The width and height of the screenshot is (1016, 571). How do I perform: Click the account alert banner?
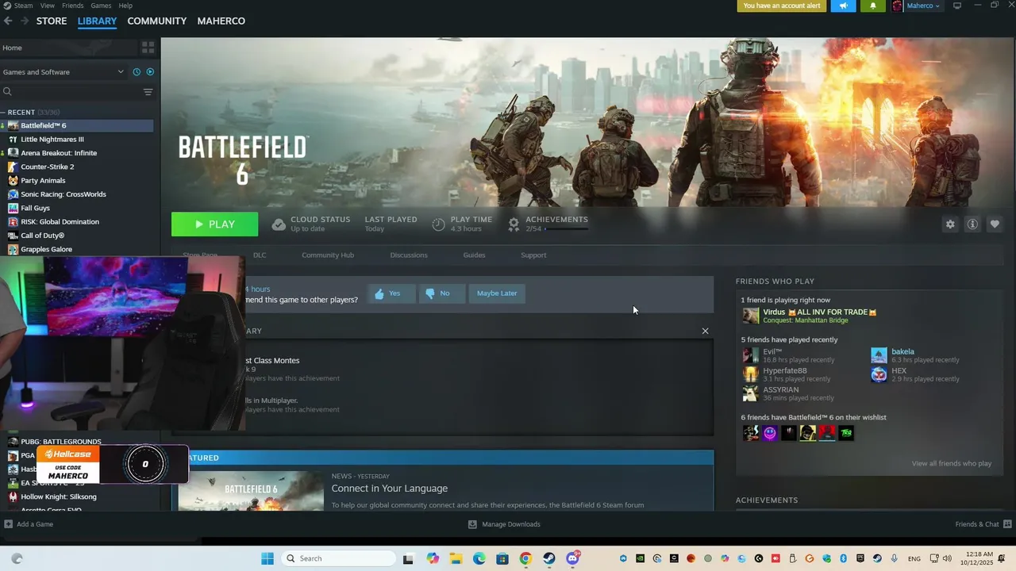[782, 6]
